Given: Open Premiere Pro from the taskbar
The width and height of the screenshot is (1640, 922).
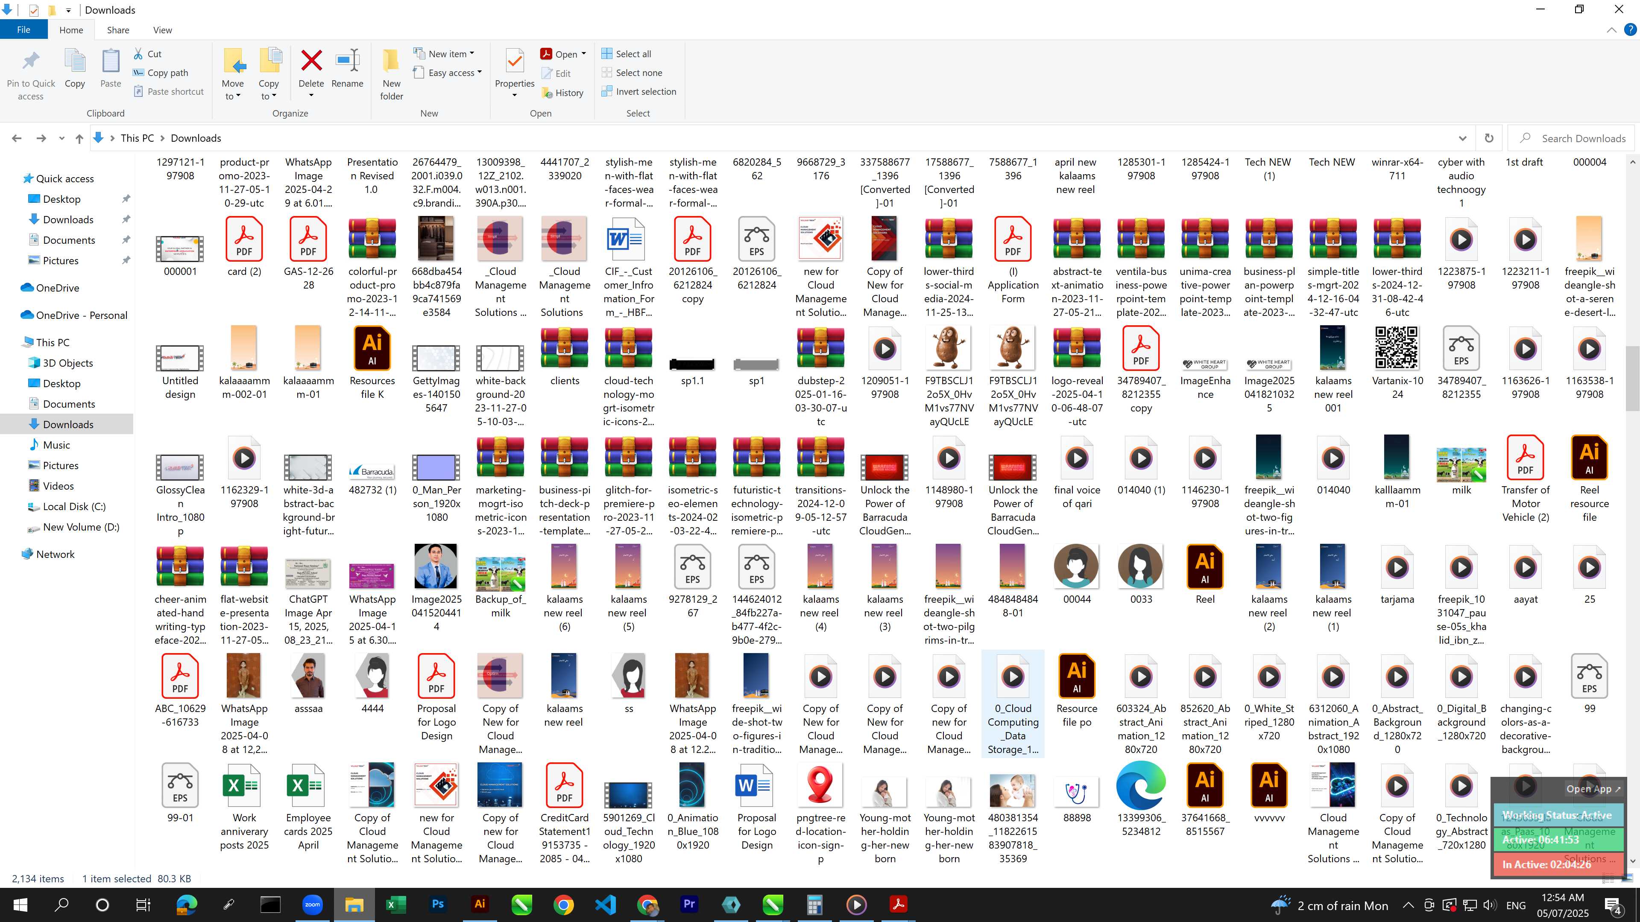Looking at the screenshot, I should pos(689,904).
